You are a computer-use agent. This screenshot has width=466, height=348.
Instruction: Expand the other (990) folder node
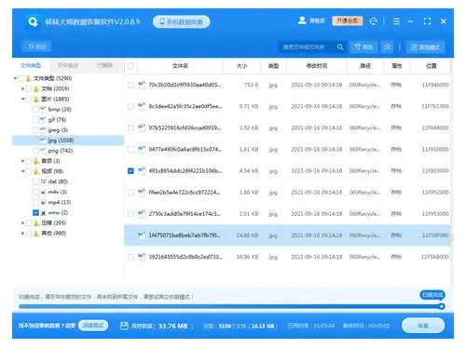coord(22,233)
